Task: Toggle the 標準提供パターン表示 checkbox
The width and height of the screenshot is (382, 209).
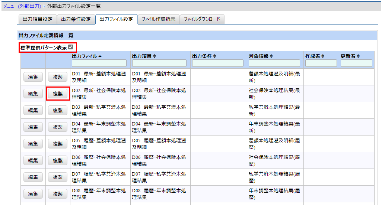Action: pyautogui.click(x=71, y=47)
